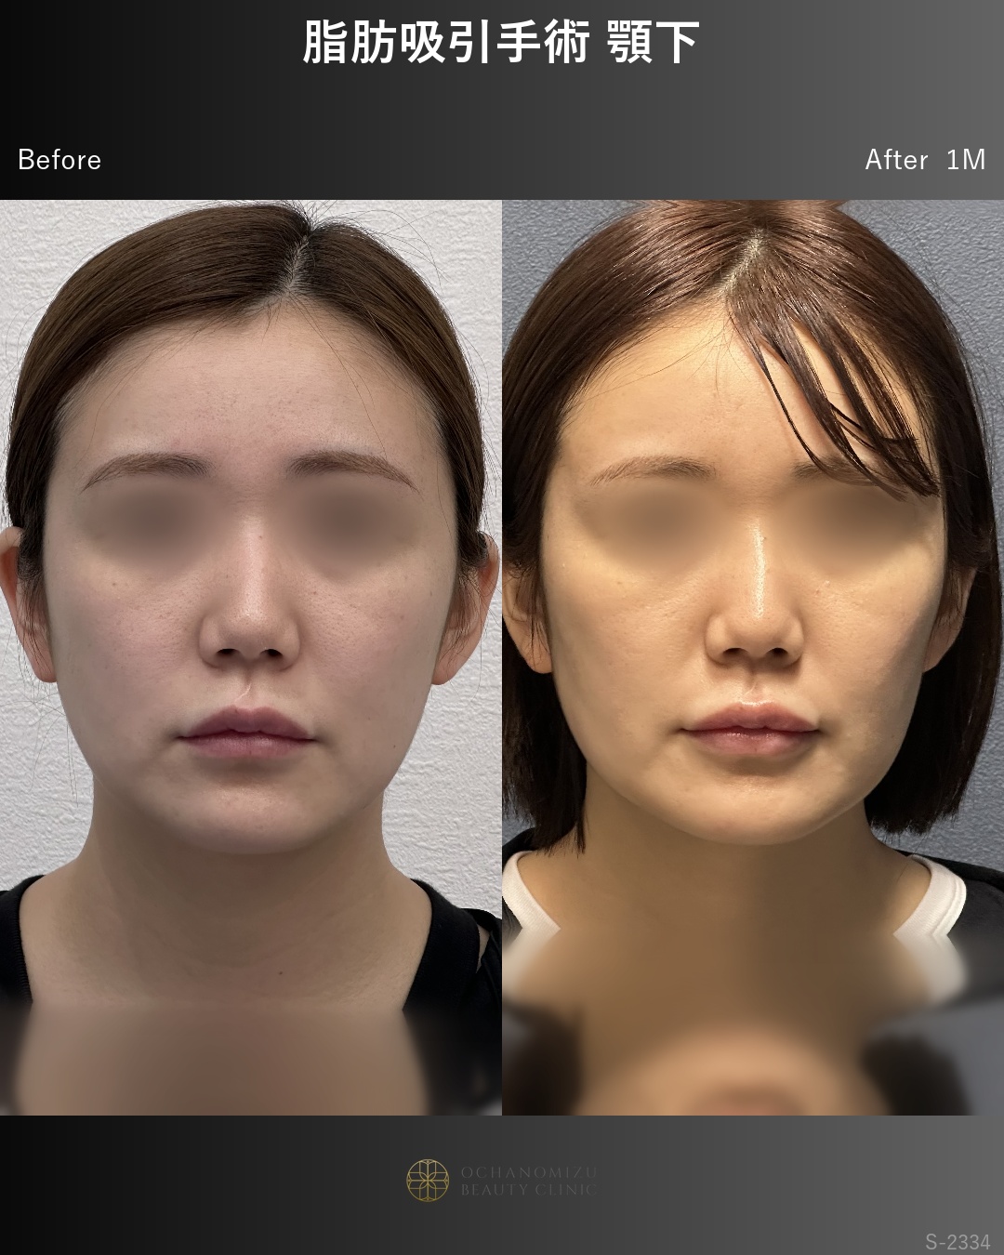
Task: Click the title "脂肪吸引手術 顎下"
Action: point(501,42)
